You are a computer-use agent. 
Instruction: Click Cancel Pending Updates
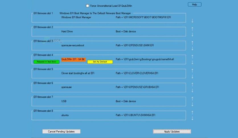(61, 131)
